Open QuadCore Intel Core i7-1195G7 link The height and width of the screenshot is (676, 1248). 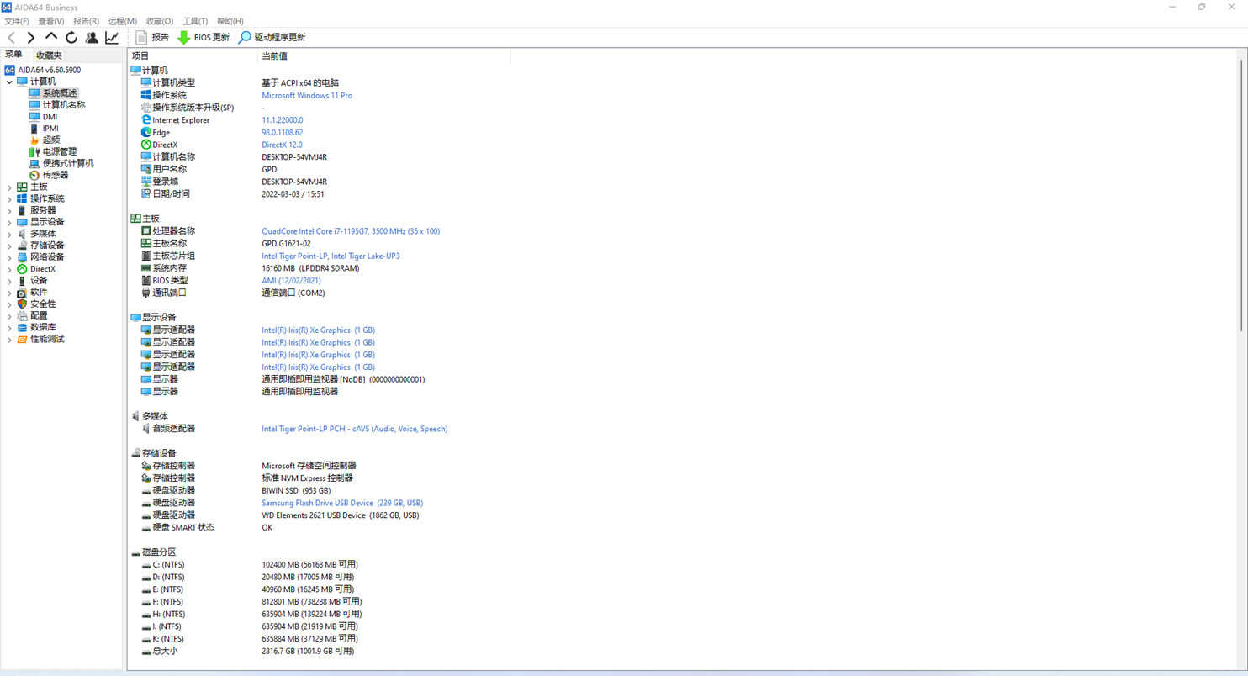[351, 231]
